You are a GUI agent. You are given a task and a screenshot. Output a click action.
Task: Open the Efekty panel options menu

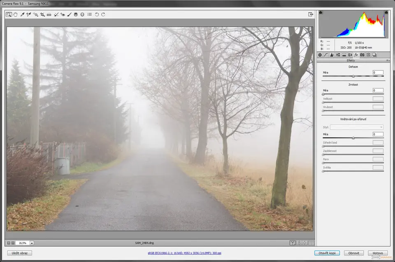tap(387, 60)
